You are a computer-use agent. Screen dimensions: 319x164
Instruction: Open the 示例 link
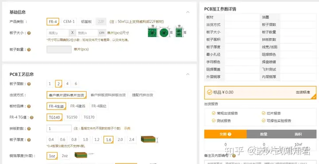coord(127,129)
